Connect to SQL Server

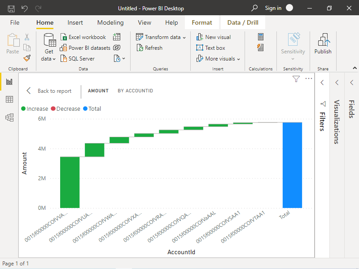pyautogui.click(x=77, y=59)
